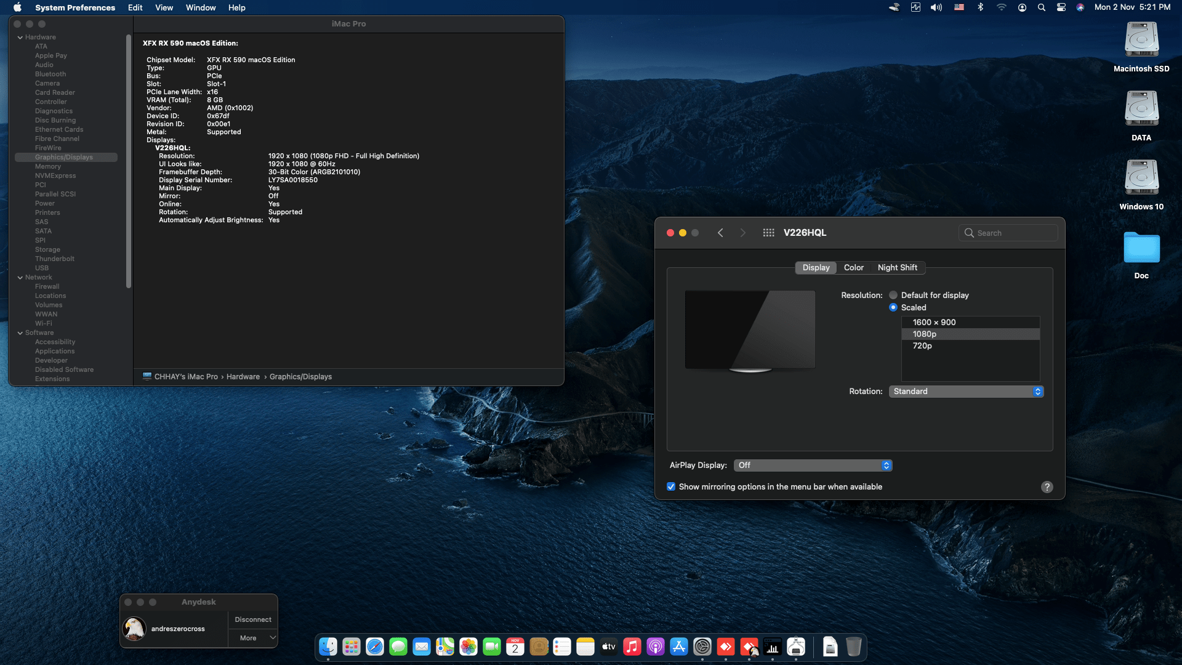1182x665 pixels.
Task: Collapse the Hardware section in System Information sidebar
Action: [20, 37]
